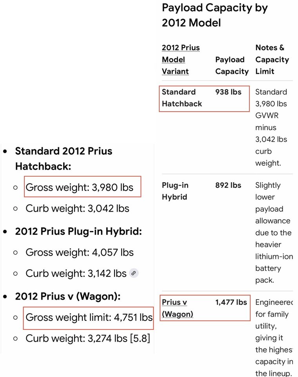The width and height of the screenshot is (298, 377).
Task: Click the '938 lbs' payload value
Action: click(228, 92)
